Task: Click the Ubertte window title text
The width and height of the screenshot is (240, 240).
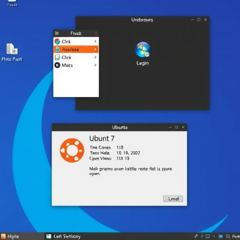Action: pos(120,127)
